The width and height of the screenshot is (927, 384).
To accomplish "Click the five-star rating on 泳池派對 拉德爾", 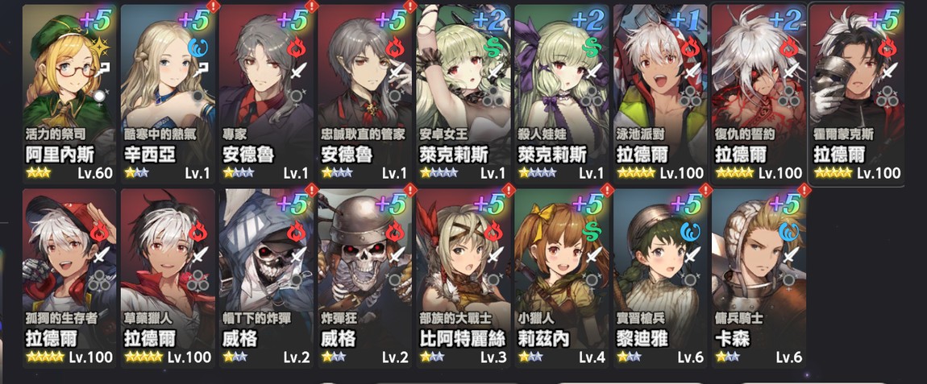I will [636, 173].
